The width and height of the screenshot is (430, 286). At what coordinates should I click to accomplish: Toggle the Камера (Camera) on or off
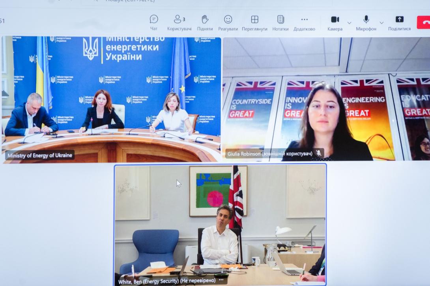(x=335, y=19)
